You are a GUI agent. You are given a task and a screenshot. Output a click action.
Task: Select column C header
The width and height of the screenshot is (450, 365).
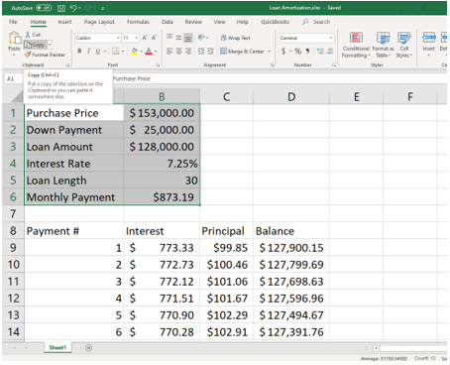coord(226,96)
